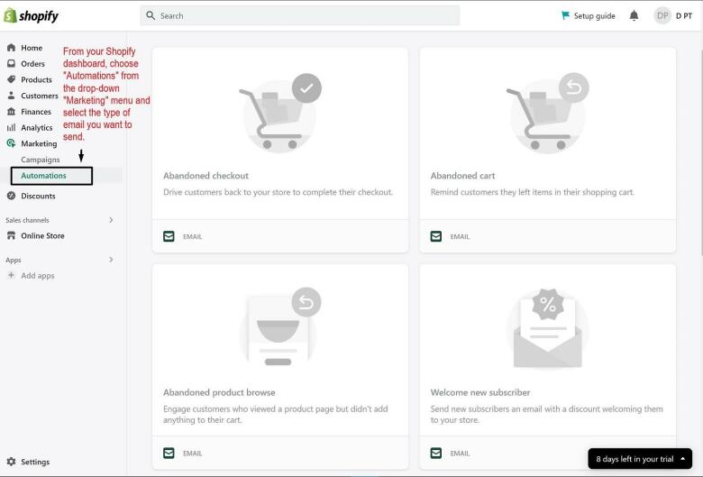Open the Discounts page

tap(38, 196)
